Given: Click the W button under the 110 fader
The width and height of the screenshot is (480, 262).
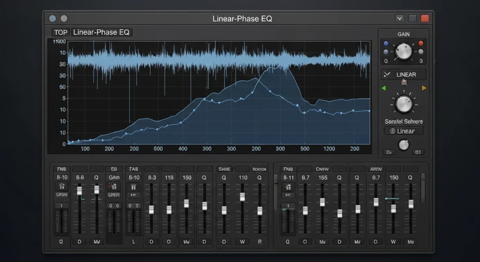Looking at the screenshot, I should point(242,242).
